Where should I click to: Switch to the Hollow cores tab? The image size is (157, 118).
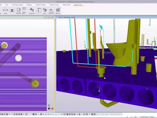[78, 5]
